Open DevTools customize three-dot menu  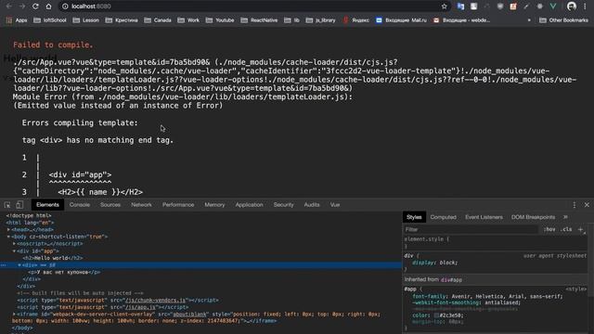click(x=575, y=205)
